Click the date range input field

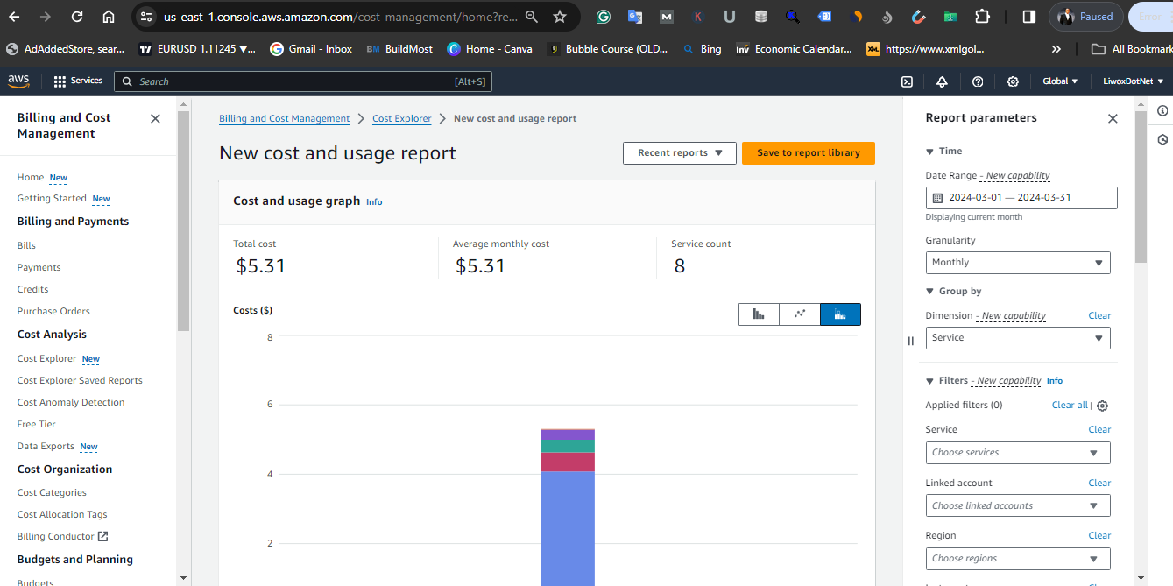(x=1021, y=198)
